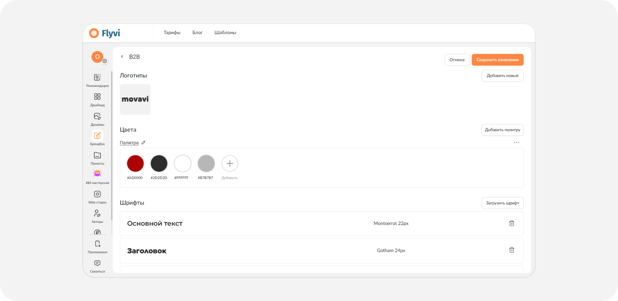Select the red #AD0000 color swatch
This screenshot has width=618, height=301.
click(x=135, y=164)
